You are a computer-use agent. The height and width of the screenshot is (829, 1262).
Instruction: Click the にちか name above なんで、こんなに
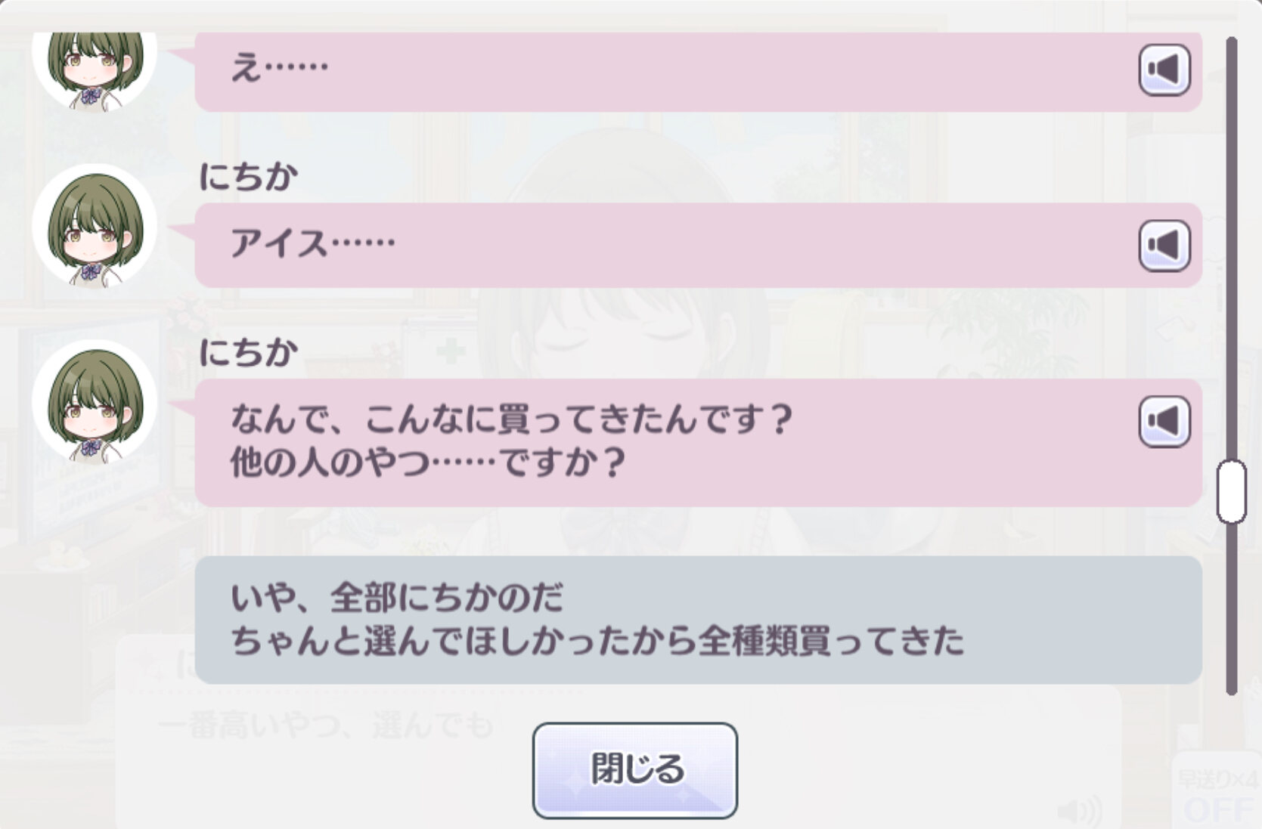(x=248, y=353)
